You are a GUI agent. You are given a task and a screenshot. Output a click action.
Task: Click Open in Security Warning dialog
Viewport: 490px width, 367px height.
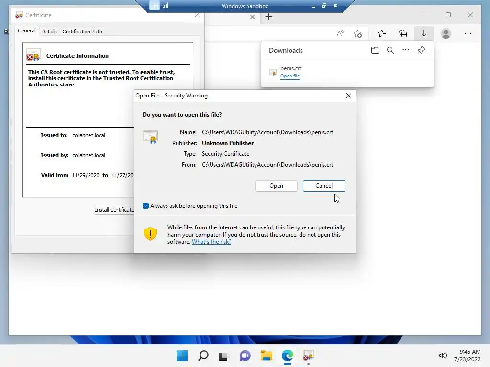pos(276,186)
